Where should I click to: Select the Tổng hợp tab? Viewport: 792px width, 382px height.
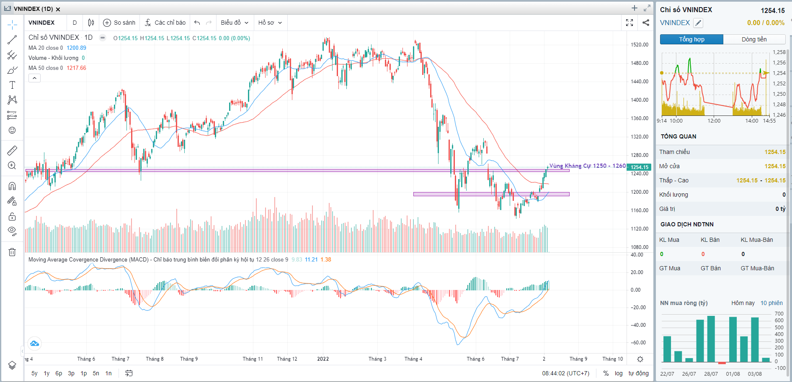tap(691, 39)
